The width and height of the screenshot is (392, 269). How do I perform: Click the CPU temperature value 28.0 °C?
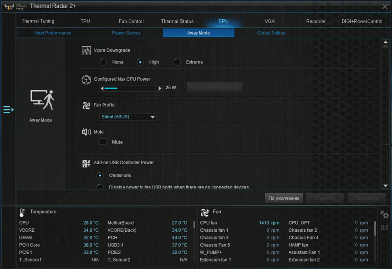coord(91,223)
